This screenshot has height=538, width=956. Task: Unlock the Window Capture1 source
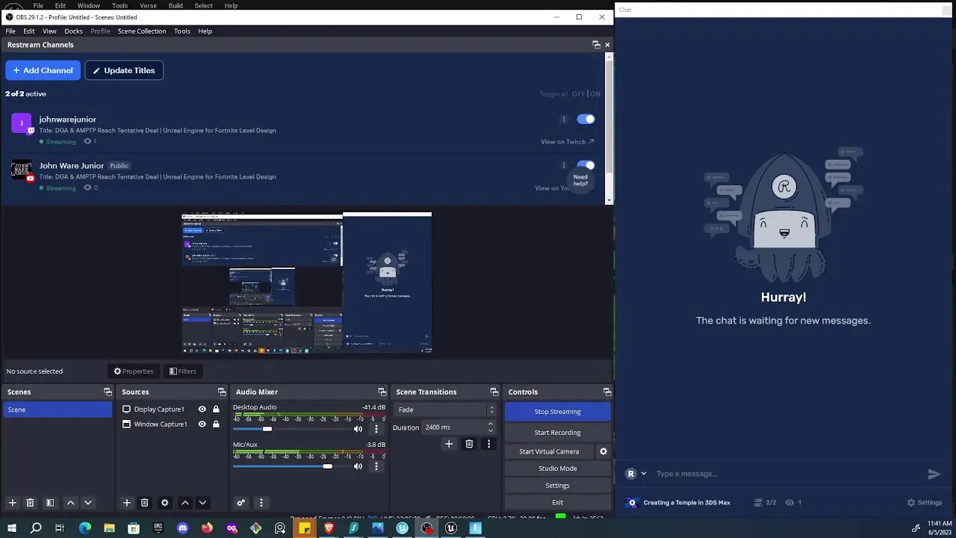pyautogui.click(x=216, y=424)
